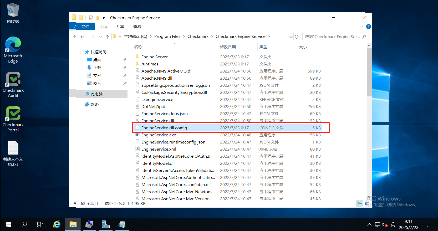
Task: Click the New Folder quick access toolbar icon
Action: (x=98, y=18)
